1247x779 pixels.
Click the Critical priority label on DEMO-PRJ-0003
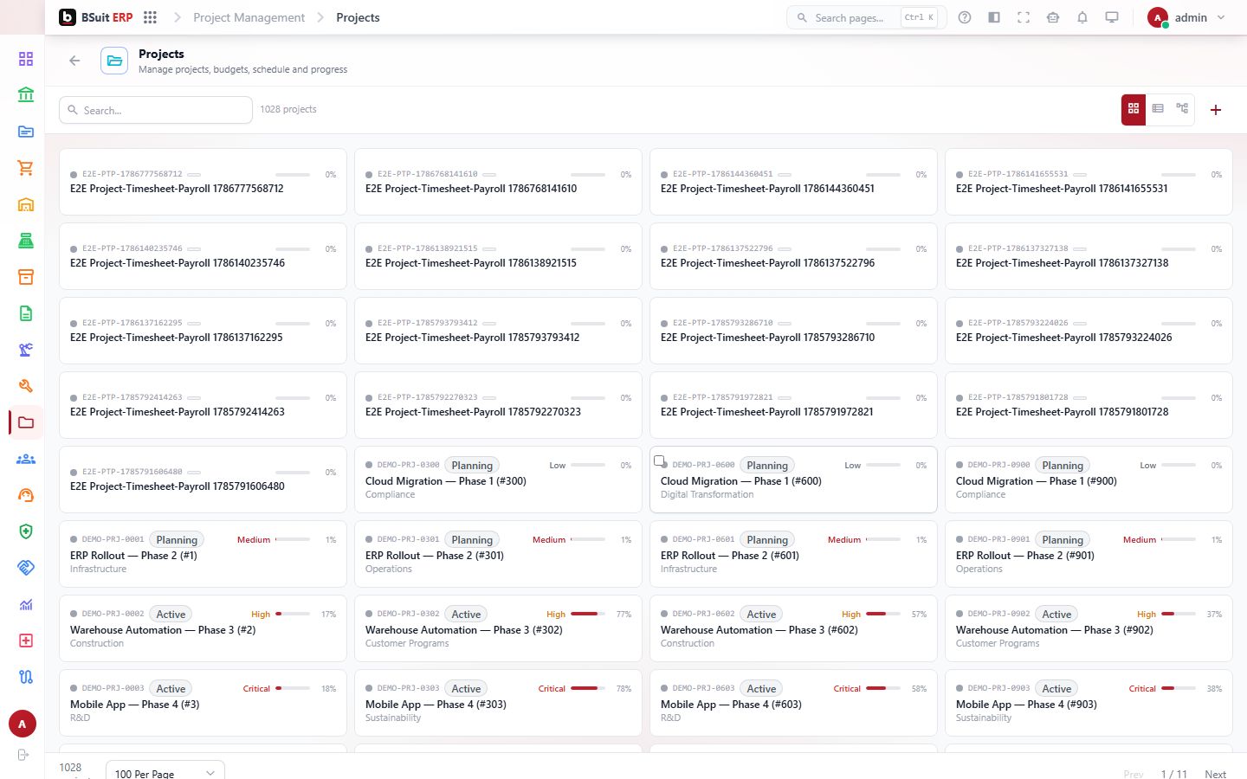point(256,689)
